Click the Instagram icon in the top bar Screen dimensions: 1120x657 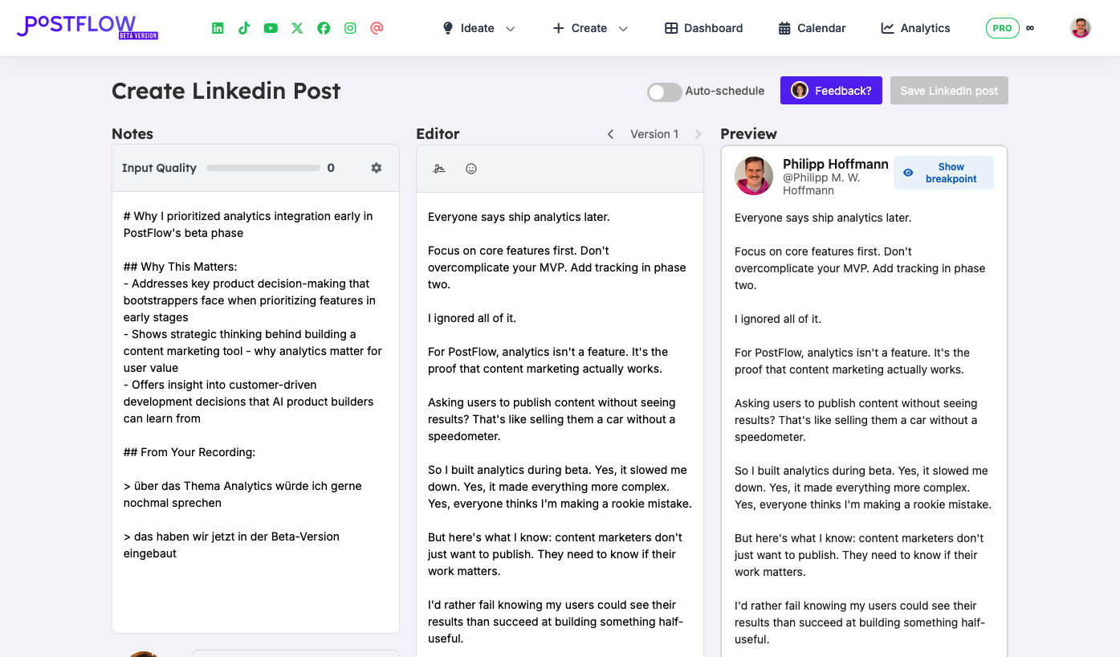tap(350, 27)
